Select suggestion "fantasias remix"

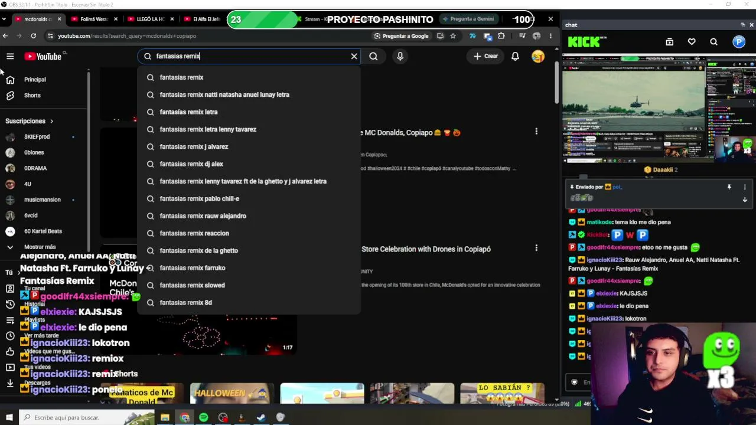point(249,77)
